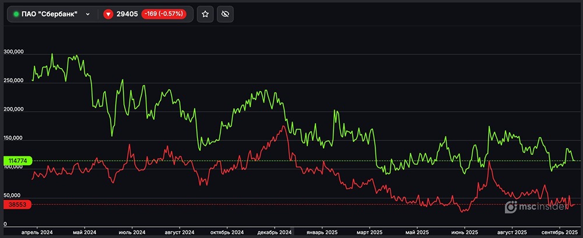Click the июль 2024 axis label
The image size is (583, 238).
(x=132, y=232)
